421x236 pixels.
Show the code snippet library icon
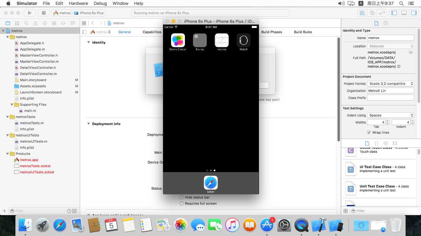point(376,143)
